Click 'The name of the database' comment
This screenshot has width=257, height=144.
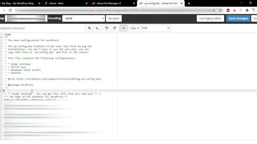coord(36,97)
